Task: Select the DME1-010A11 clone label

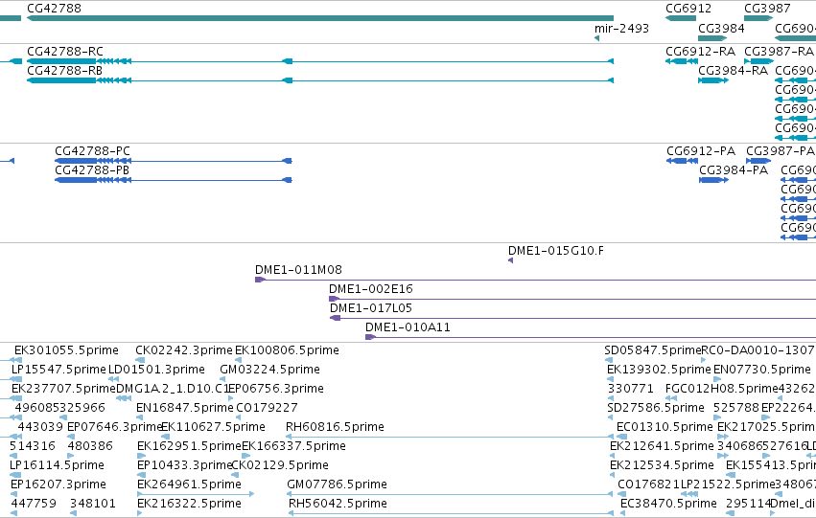Action: (408, 327)
